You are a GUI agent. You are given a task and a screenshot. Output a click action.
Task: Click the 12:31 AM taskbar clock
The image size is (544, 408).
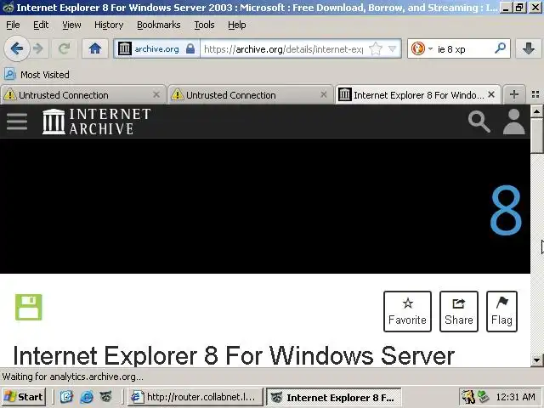(516, 397)
